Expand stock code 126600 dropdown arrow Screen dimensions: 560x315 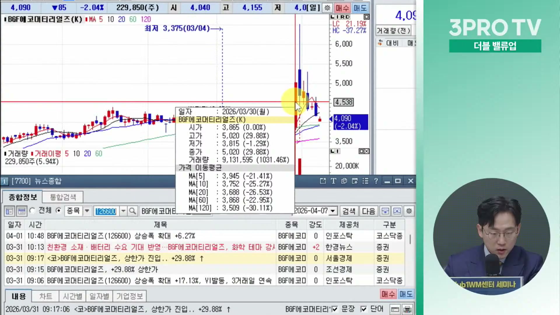(123, 211)
